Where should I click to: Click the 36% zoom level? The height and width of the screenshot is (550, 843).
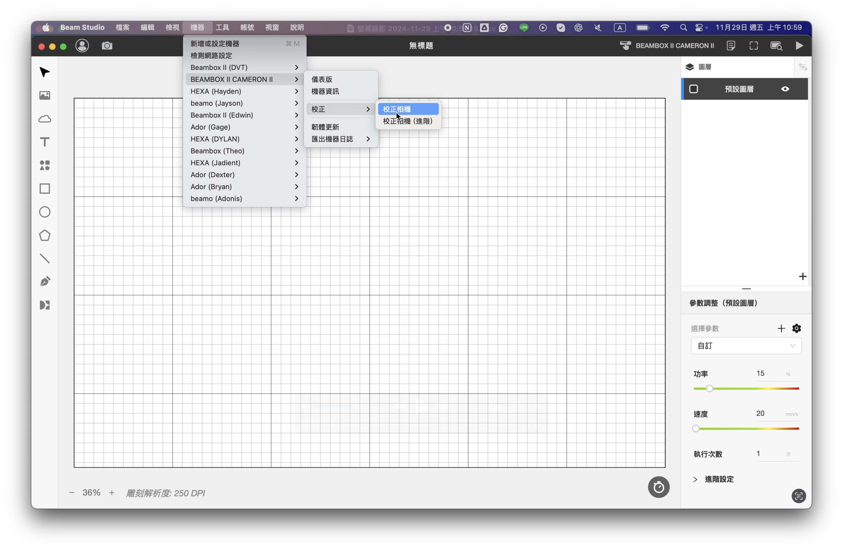click(91, 493)
